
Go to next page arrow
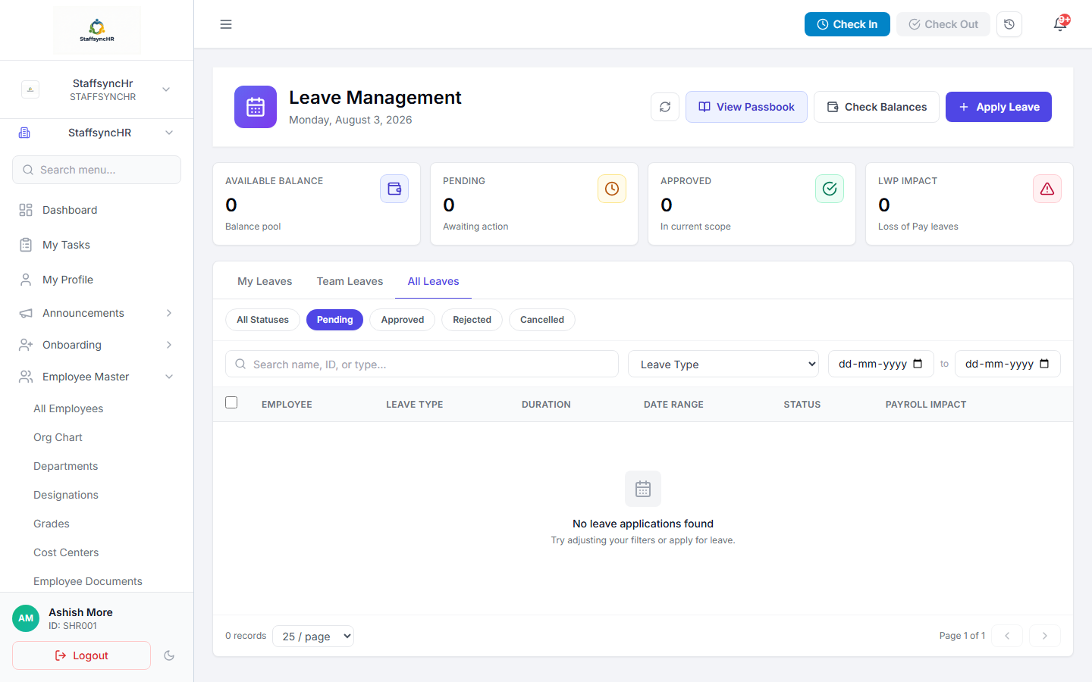1044,636
